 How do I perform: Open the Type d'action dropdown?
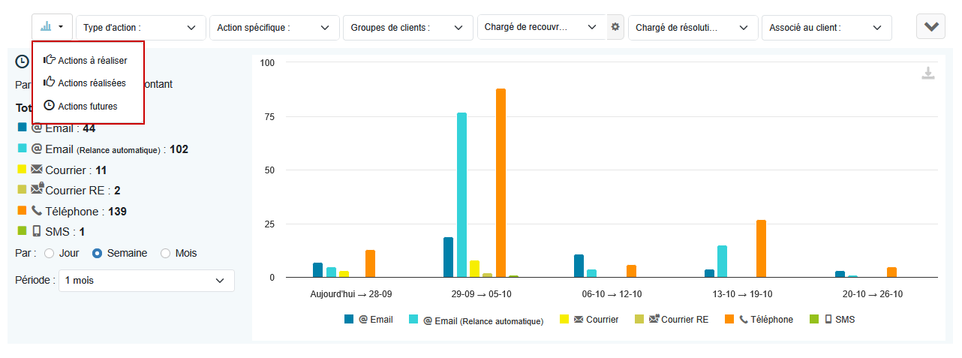(x=141, y=28)
